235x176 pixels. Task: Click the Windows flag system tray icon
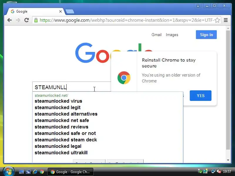tap(205, 171)
